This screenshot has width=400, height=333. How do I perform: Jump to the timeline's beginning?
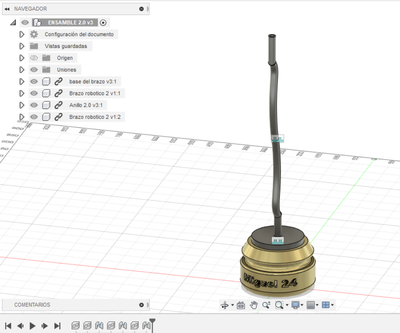point(8,326)
